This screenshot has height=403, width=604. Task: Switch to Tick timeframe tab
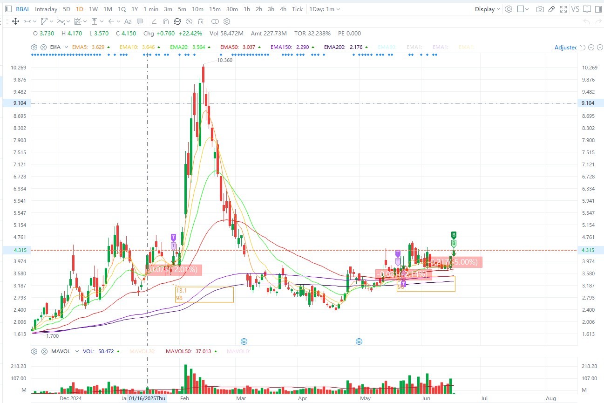pyautogui.click(x=297, y=9)
